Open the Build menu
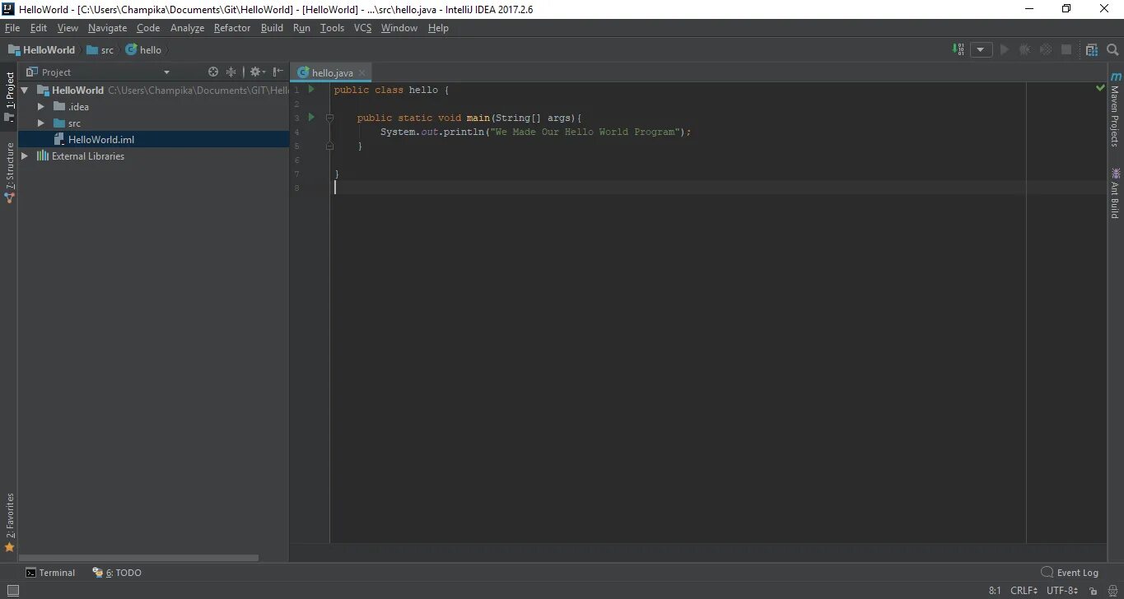This screenshot has height=599, width=1124. (272, 28)
